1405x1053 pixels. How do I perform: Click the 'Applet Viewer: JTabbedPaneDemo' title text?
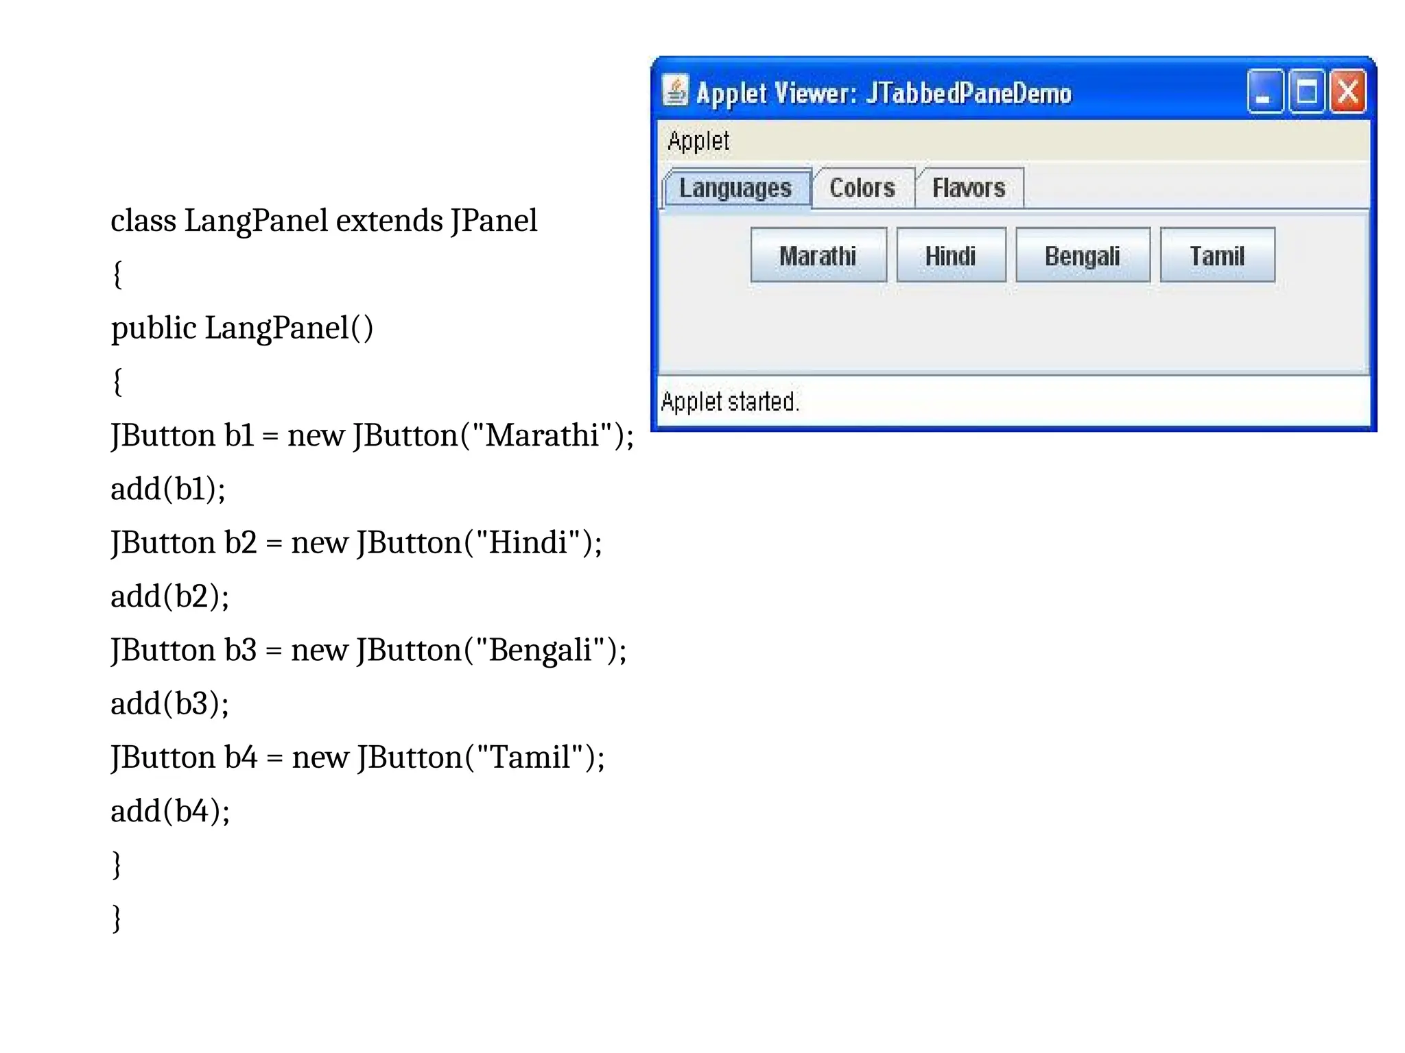[884, 93]
